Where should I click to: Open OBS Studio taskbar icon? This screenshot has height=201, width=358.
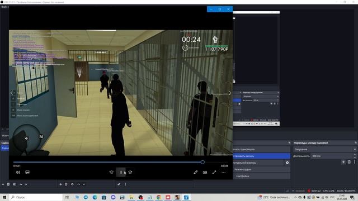click(140, 197)
